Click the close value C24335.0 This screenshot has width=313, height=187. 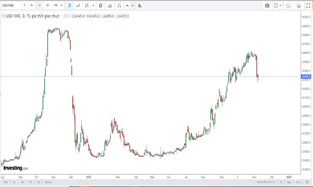coord(123,16)
